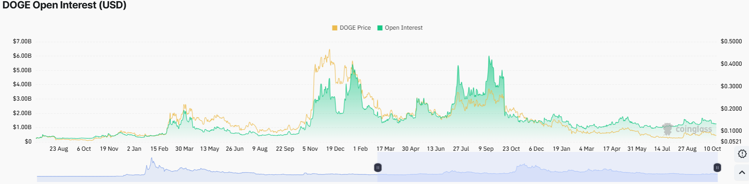Click the 13 May date label
This screenshot has height=184, width=749.
(x=210, y=149)
